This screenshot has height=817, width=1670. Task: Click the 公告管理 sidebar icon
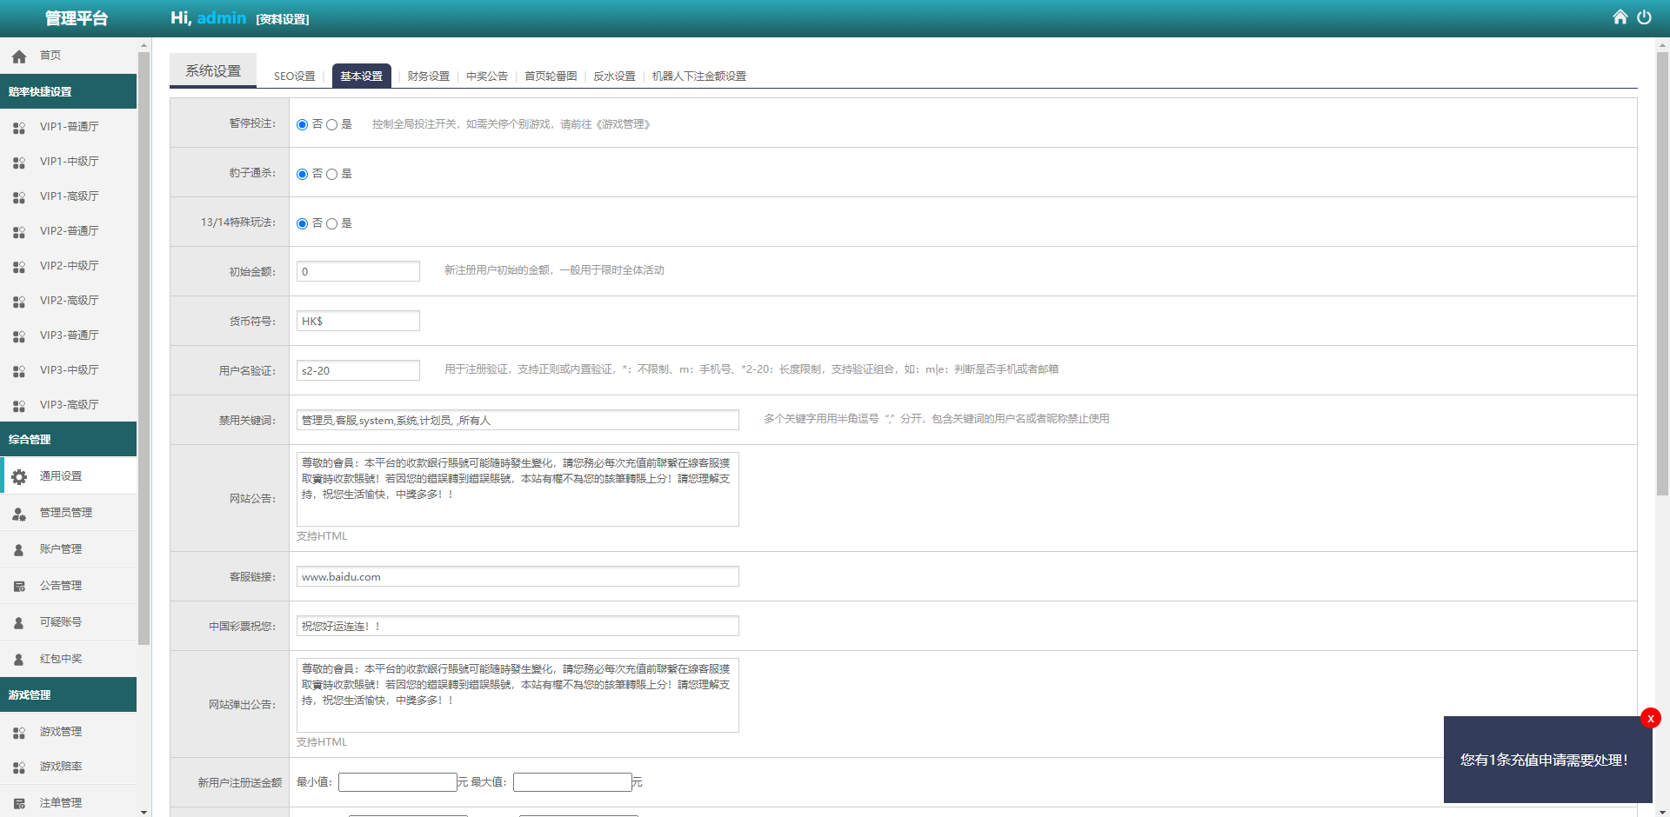[19, 587]
